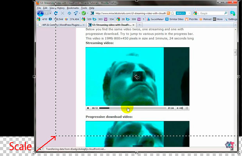
Task: Click the streaming video picture
Action: [138, 76]
